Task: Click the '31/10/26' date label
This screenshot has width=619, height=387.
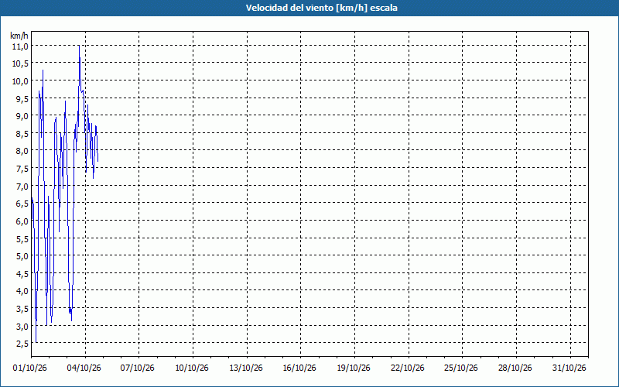Action: tap(569, 368)
